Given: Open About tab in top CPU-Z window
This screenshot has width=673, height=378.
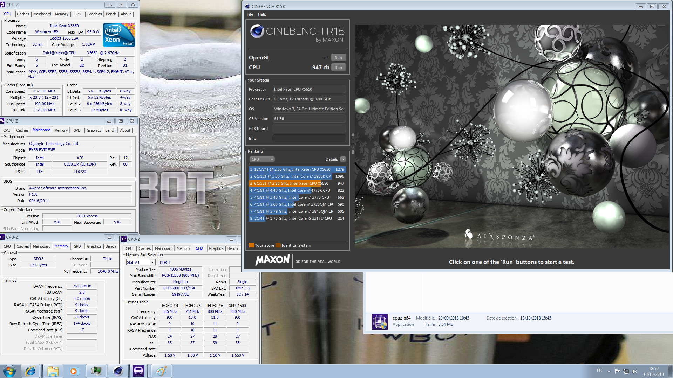Looking at the screenshot, I should pos(126,14).
